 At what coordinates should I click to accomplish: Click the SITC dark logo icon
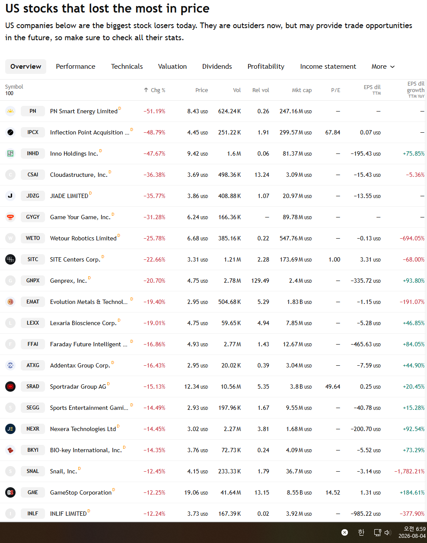(x=10, y=259)
